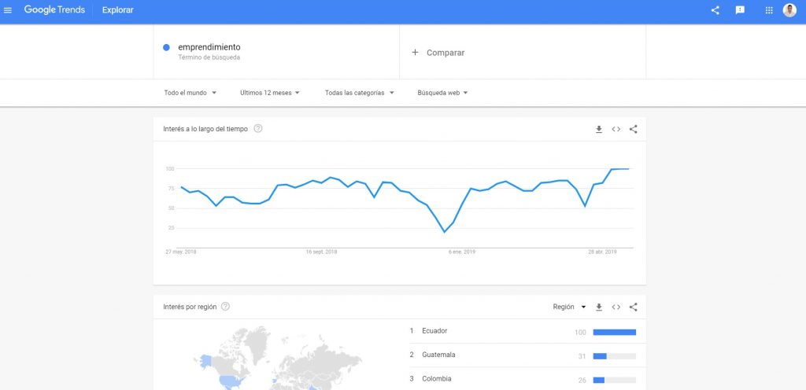Download interest by region data
This screenshot has height=390, width=806.
click(x=599, y=307)
